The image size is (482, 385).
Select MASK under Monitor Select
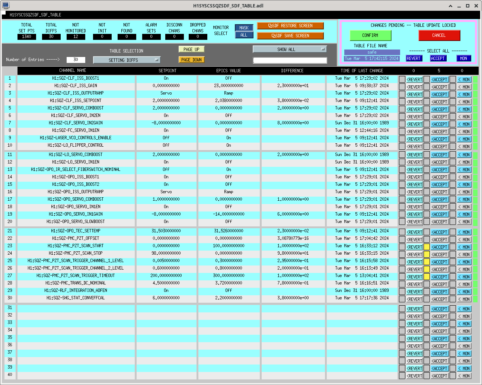[x=244, y=28]
